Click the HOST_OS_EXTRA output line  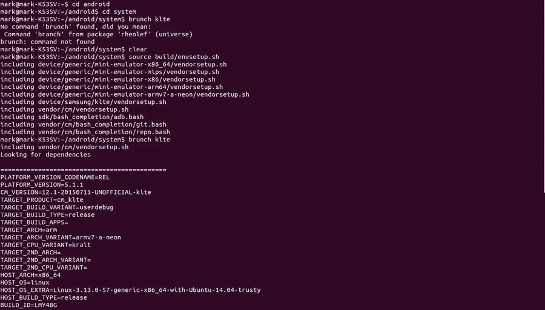coord(130,290)
